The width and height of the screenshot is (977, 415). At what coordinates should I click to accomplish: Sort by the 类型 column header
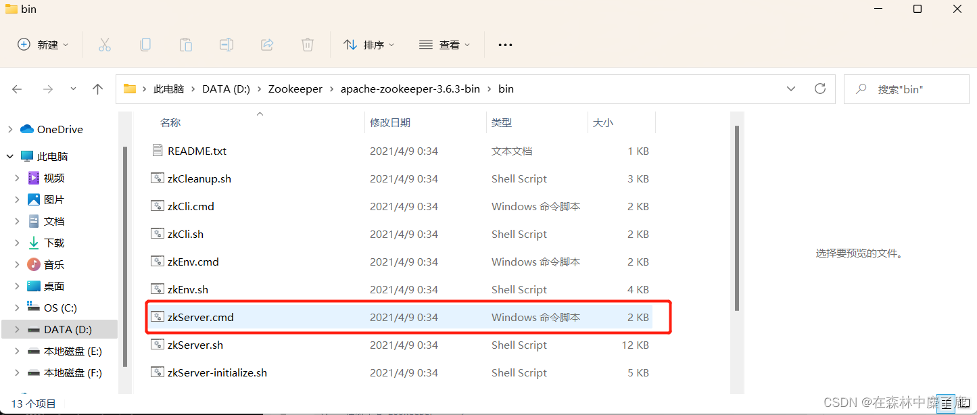click(x=502, y=122)
